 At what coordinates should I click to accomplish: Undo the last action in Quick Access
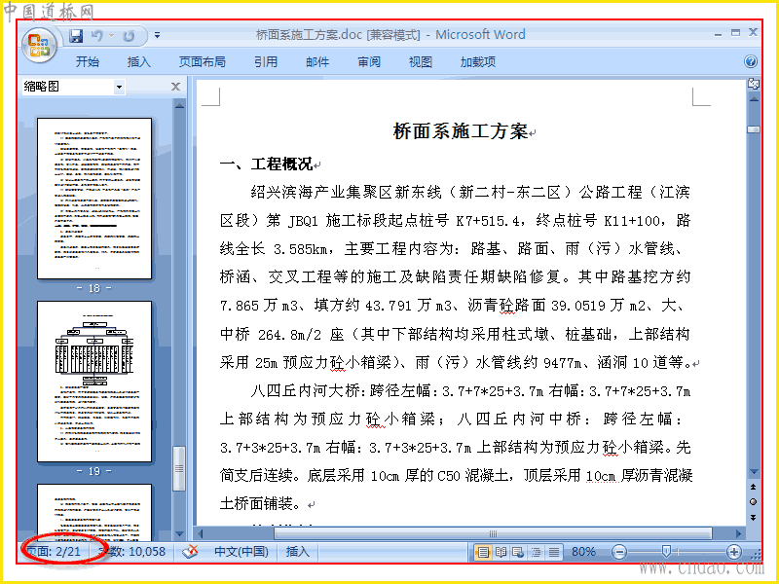[x=97, y=36]
